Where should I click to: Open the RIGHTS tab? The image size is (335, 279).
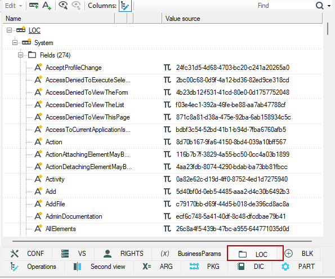[123, 254]
